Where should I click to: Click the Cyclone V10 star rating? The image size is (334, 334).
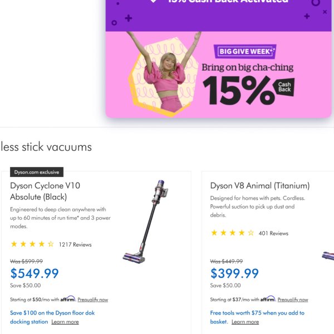(32, 244)
